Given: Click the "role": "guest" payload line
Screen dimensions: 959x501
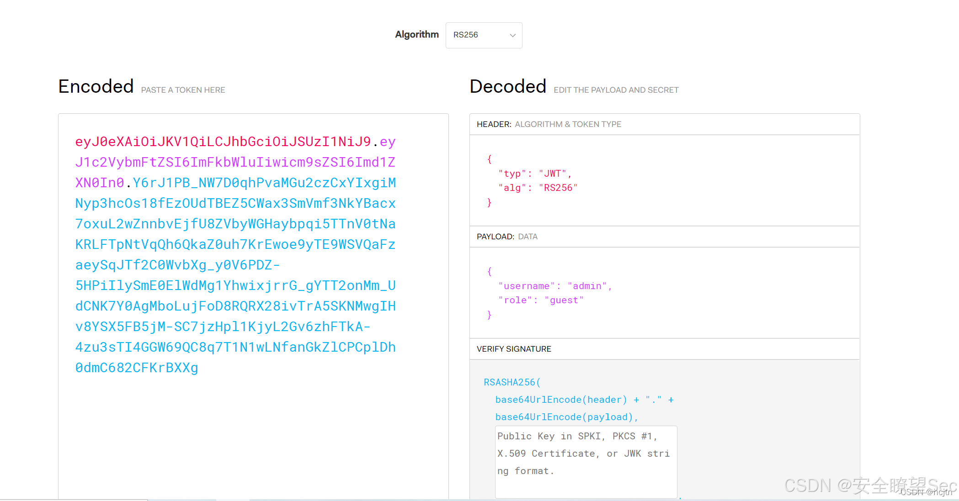Looking at the screenshot, I should pyautogui.click(x=541, y=300).
